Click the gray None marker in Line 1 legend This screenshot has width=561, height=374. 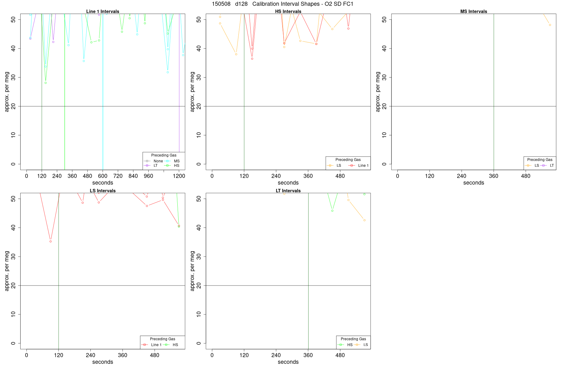tap(147, 161)
